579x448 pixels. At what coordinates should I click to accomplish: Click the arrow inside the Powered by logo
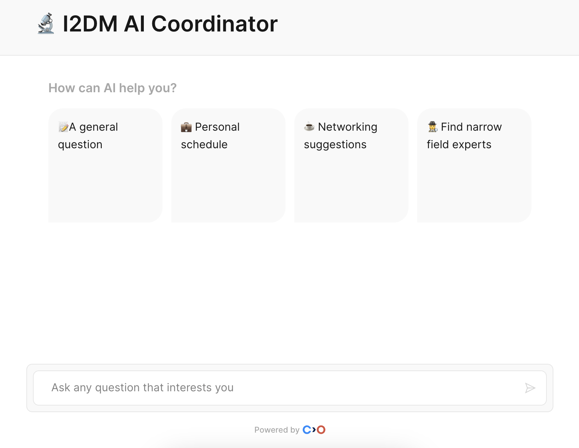pyautogui.click(x=314, y=429)
